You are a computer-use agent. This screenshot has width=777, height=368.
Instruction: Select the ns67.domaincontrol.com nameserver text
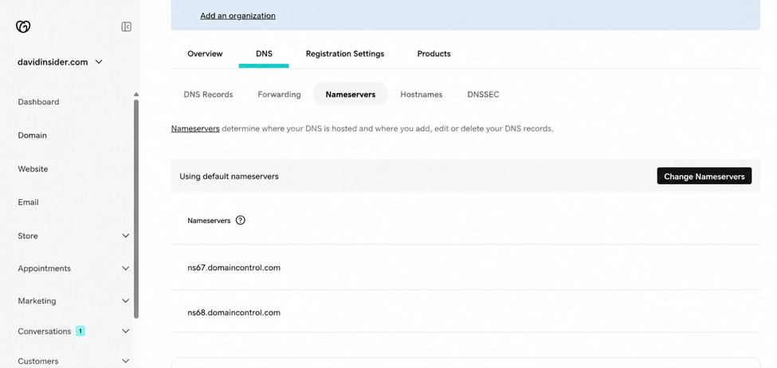(233, 268)
